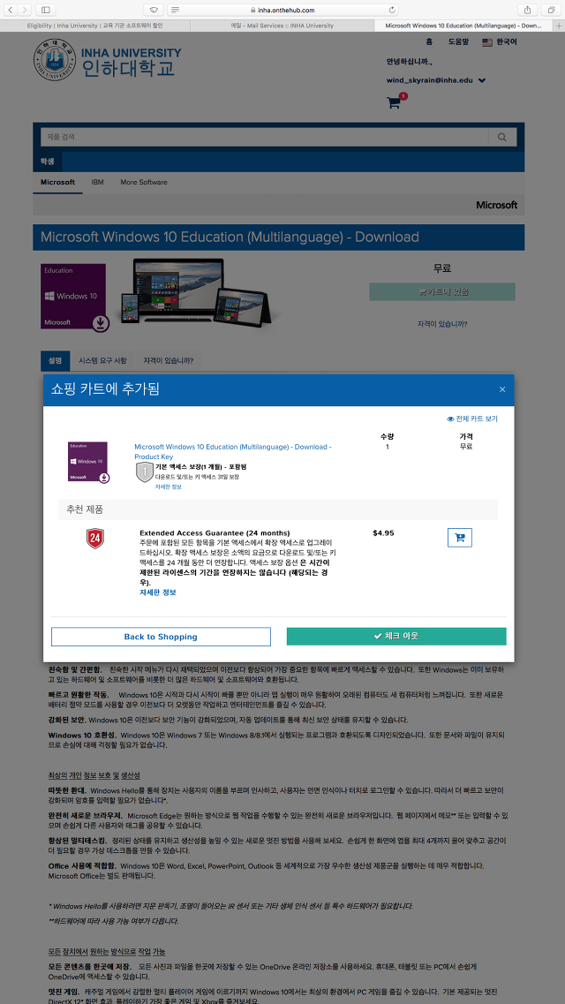Add the 24-month guarantee to the cart
The image size is (565, 1004).
[459, 538]
